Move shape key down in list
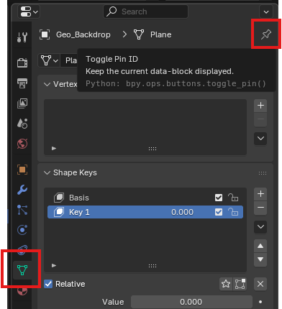Image resolution: width=282 pixels, height=309 pixels. pos(260,259)
